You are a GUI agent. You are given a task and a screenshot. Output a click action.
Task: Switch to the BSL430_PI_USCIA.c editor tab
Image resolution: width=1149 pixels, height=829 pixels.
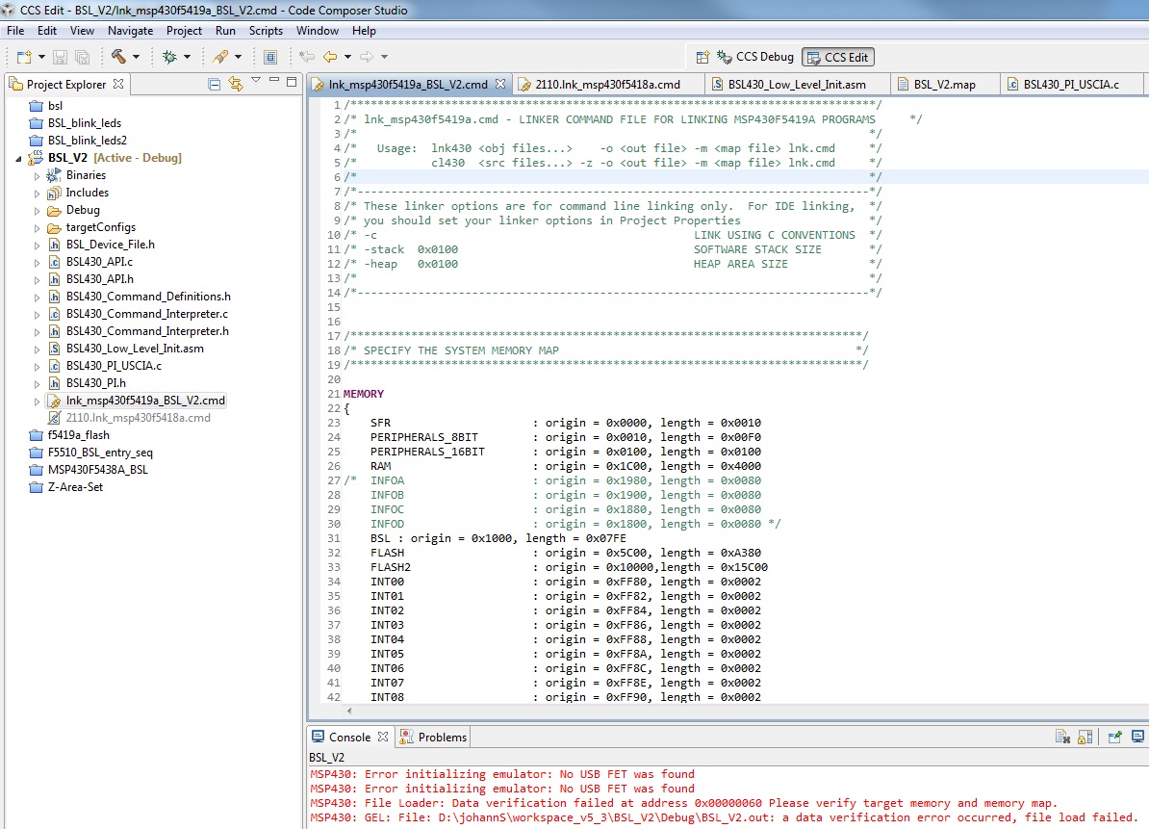[x=1071, y=85]
